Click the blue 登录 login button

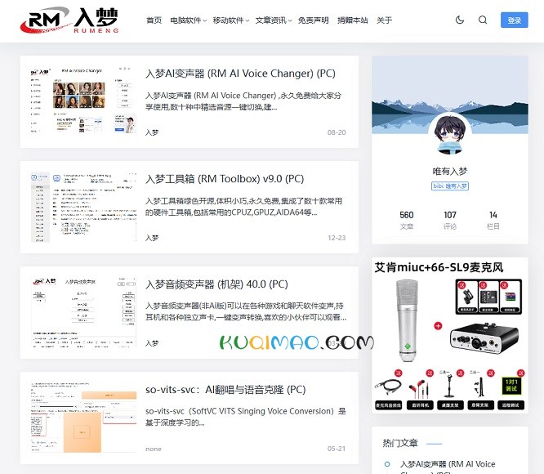(x=514, y=20)
